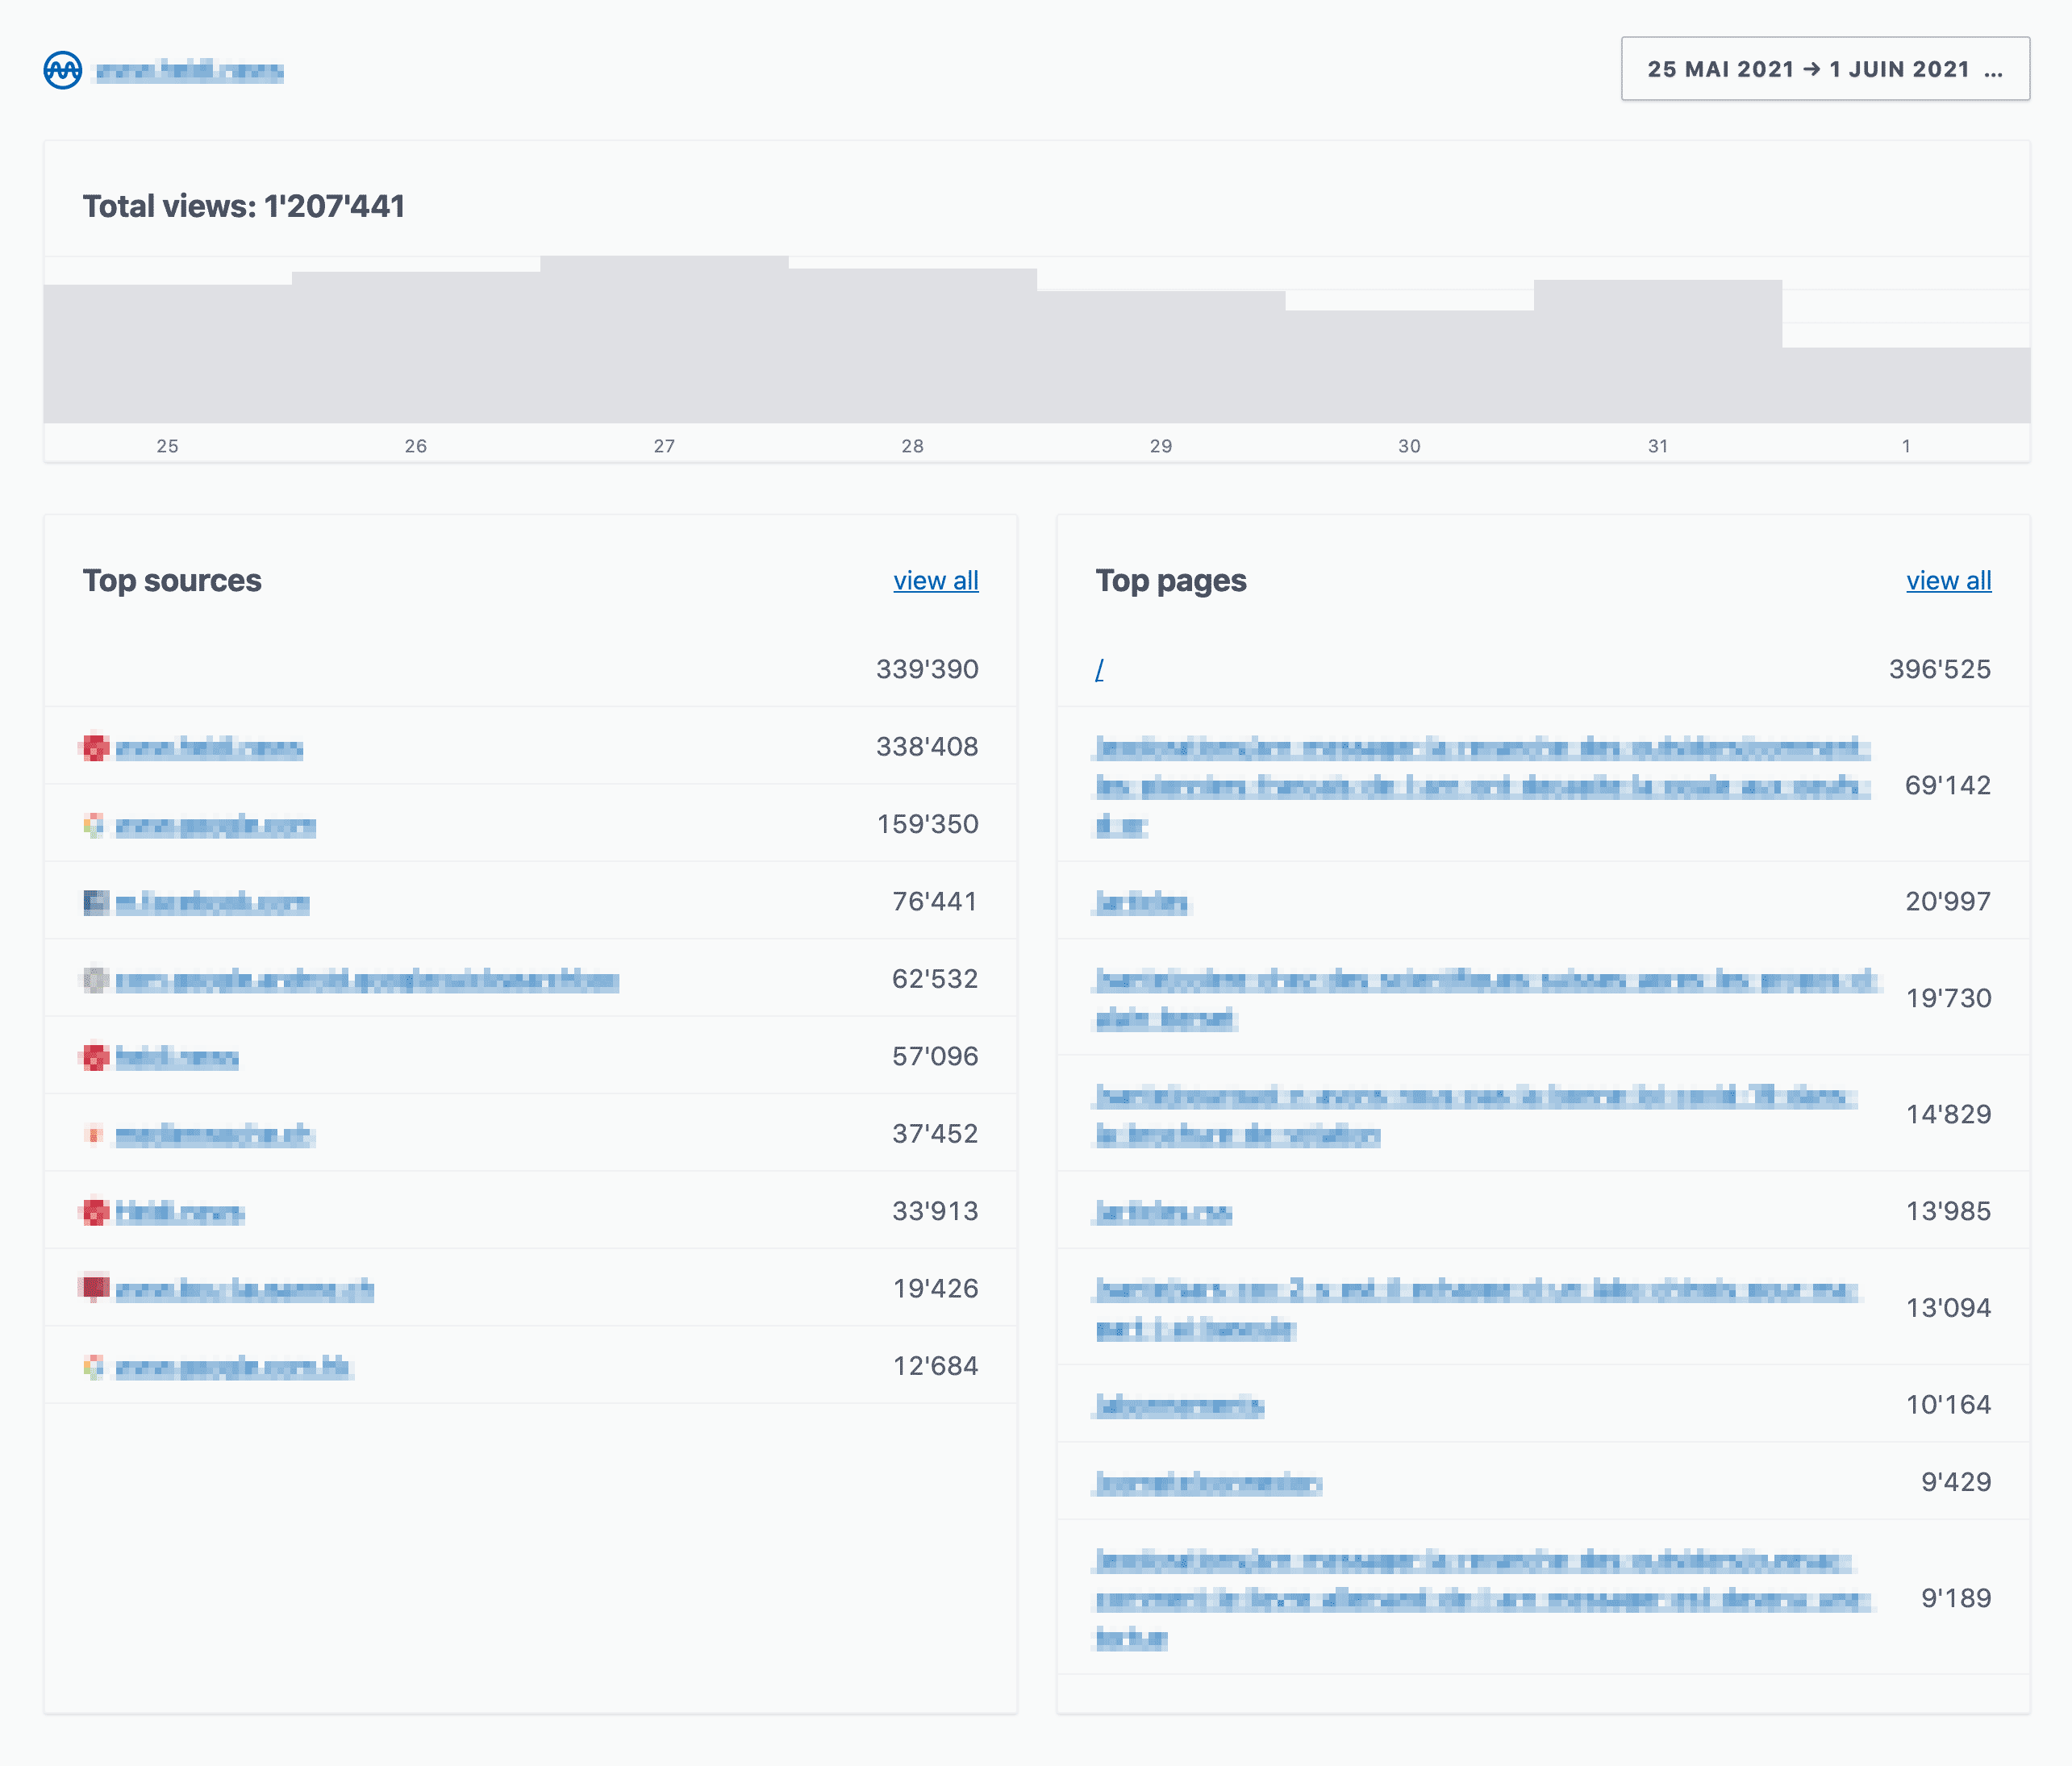Click the site logo icon in the header
The height and width of the screenshot is (1766, 2072).
point(62,70)
